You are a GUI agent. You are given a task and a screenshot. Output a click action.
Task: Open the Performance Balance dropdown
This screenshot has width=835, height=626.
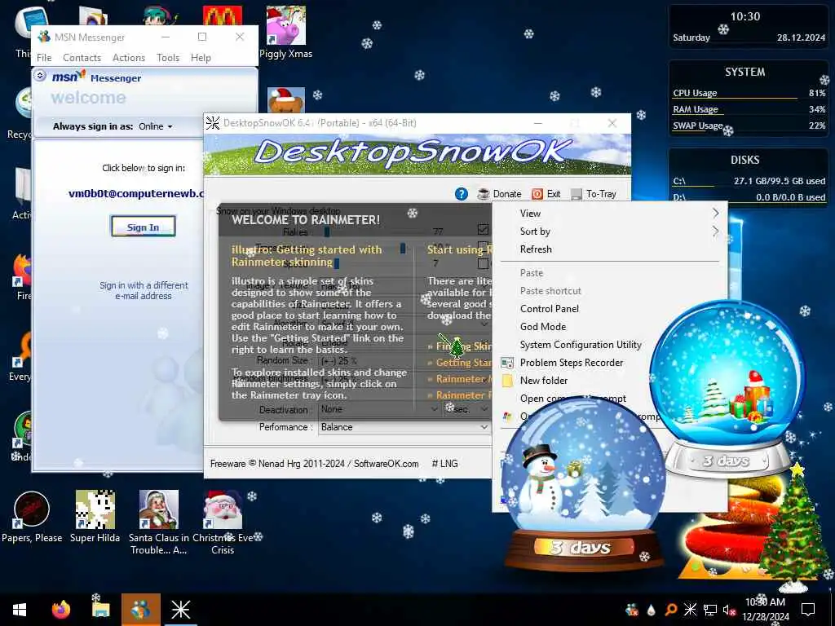click(404, 427)
